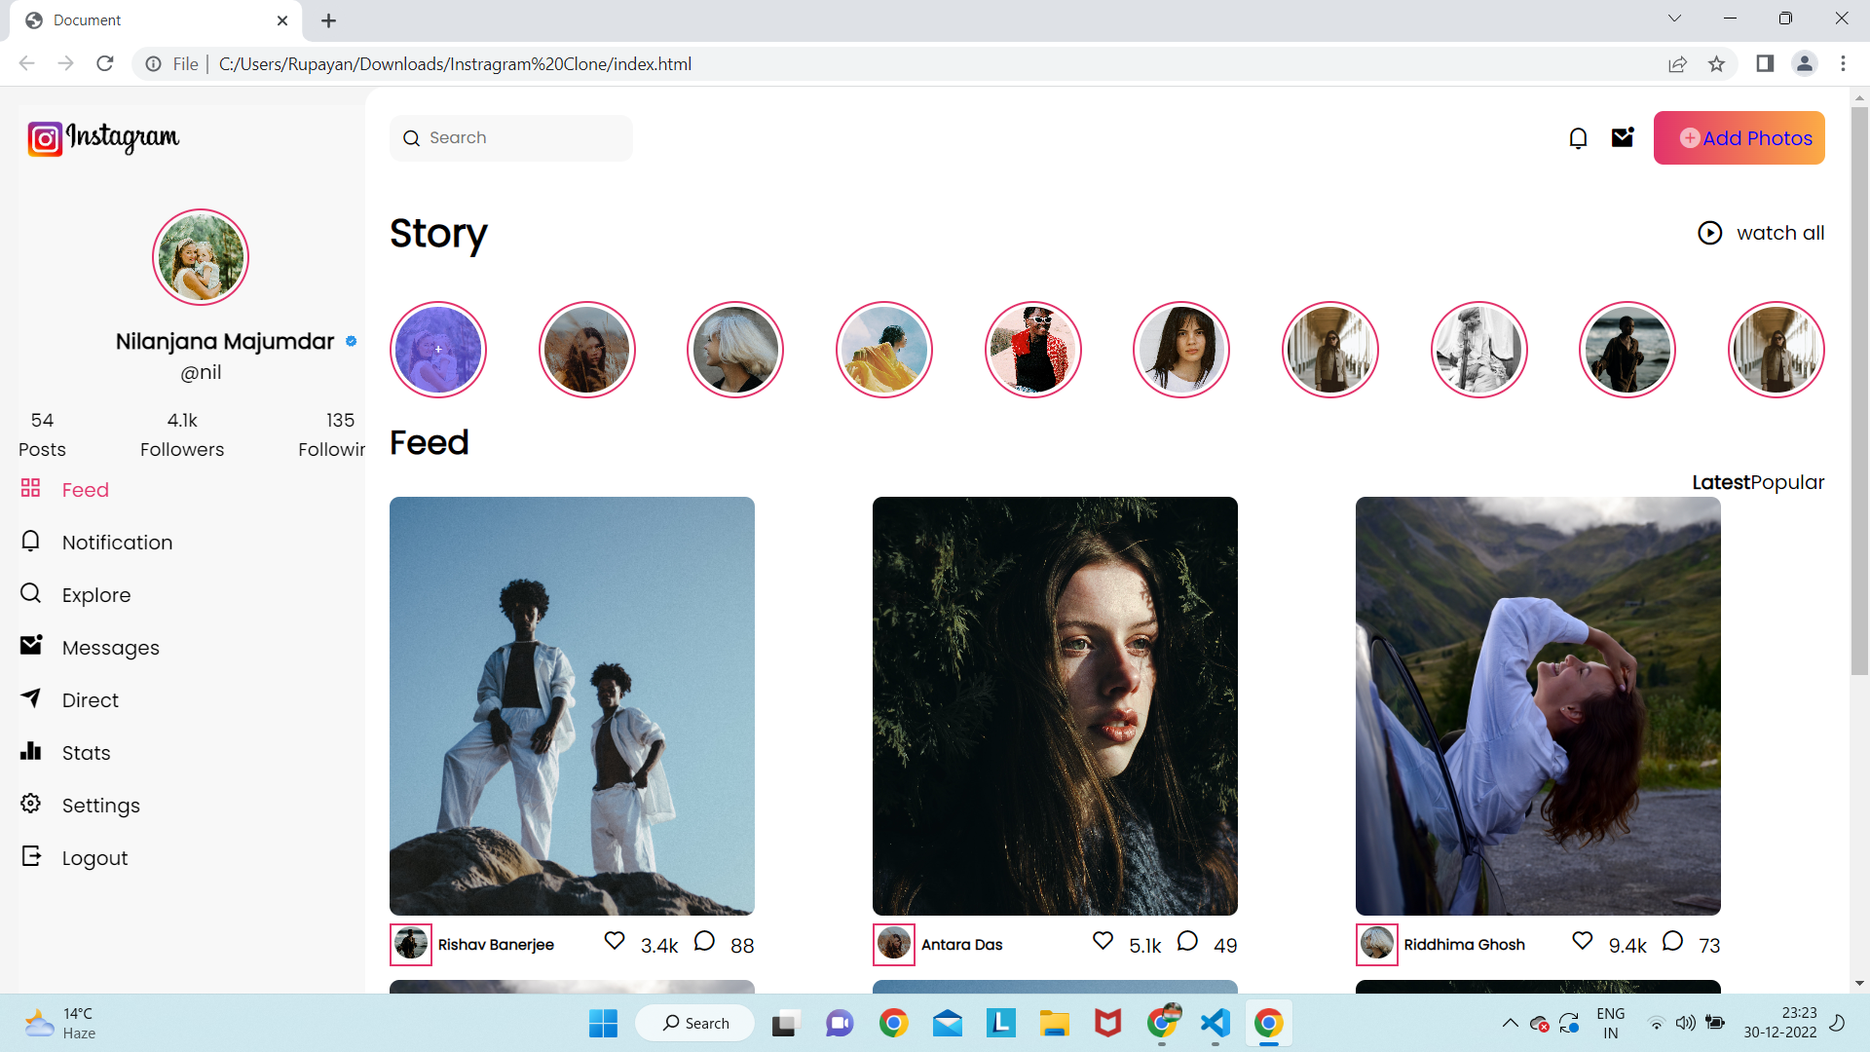Click the Instagram logo at top left
This screenshot has width=1870, height=1052.
coord(103,138)
